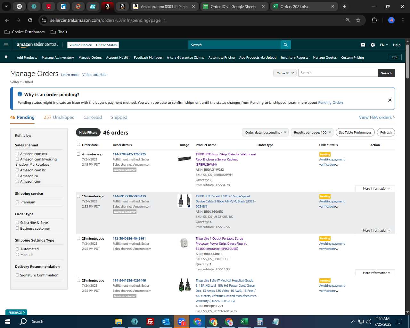The image size is (410, 328).
Task: Click the info icon beside pending question
Action: pyautogui.click(x=20, y=94)
